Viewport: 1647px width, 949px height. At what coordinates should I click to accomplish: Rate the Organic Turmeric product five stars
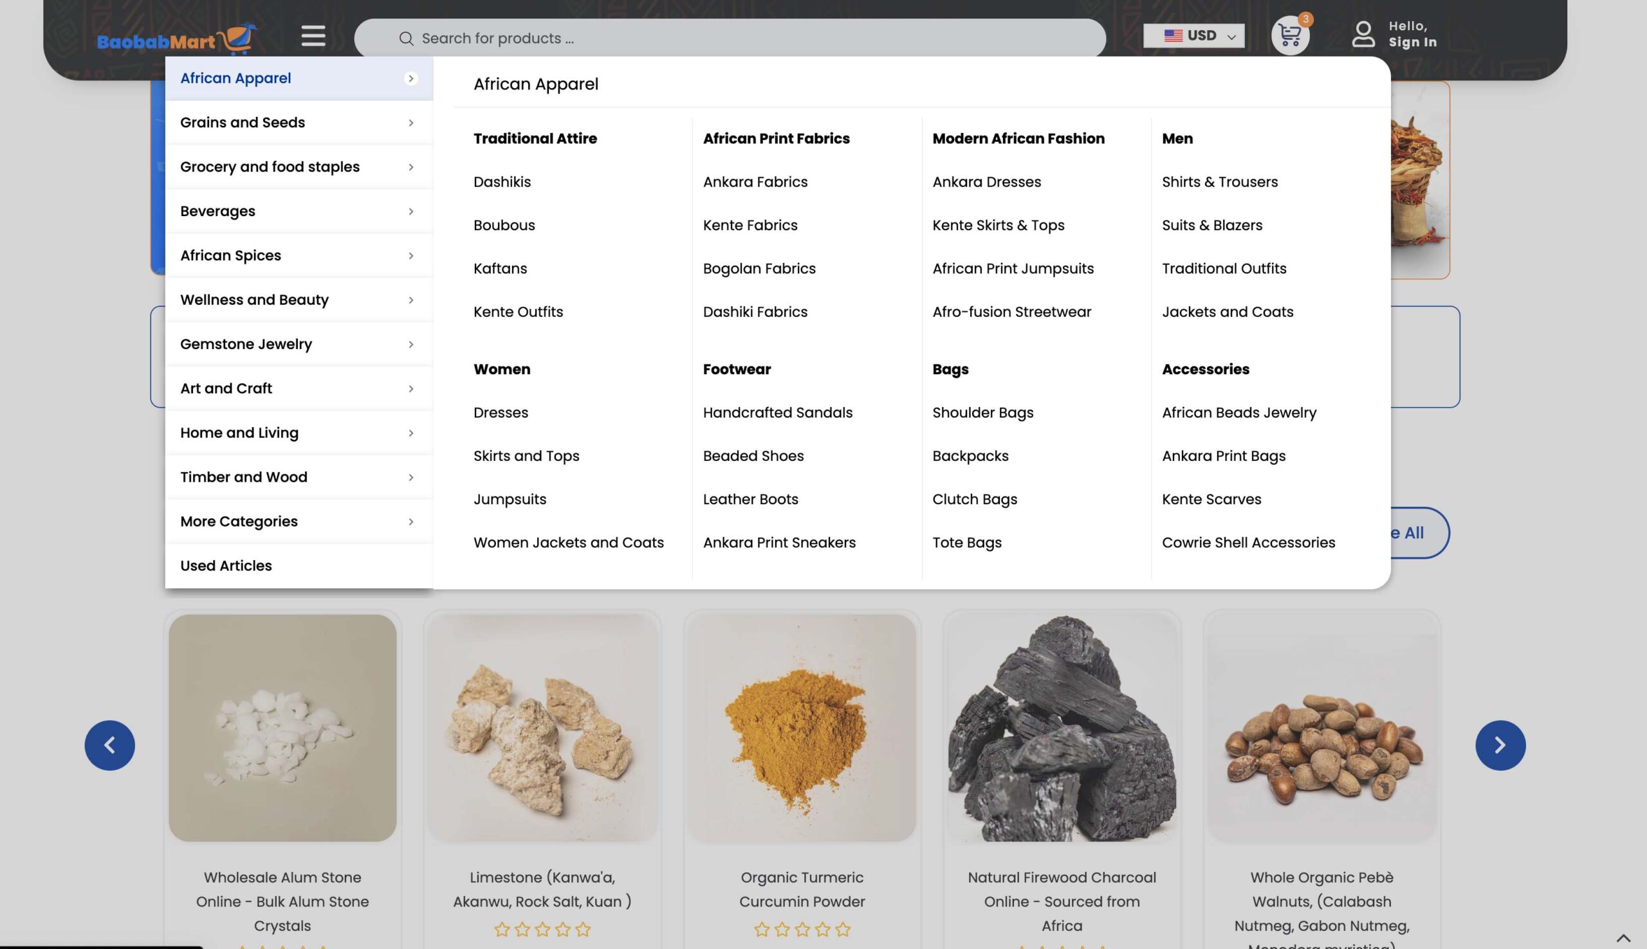[x=842, y=928]
